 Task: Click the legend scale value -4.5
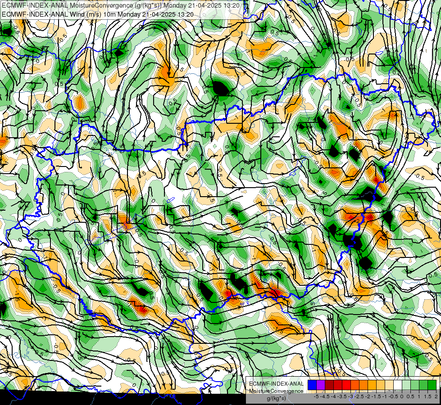pos(325,396)
